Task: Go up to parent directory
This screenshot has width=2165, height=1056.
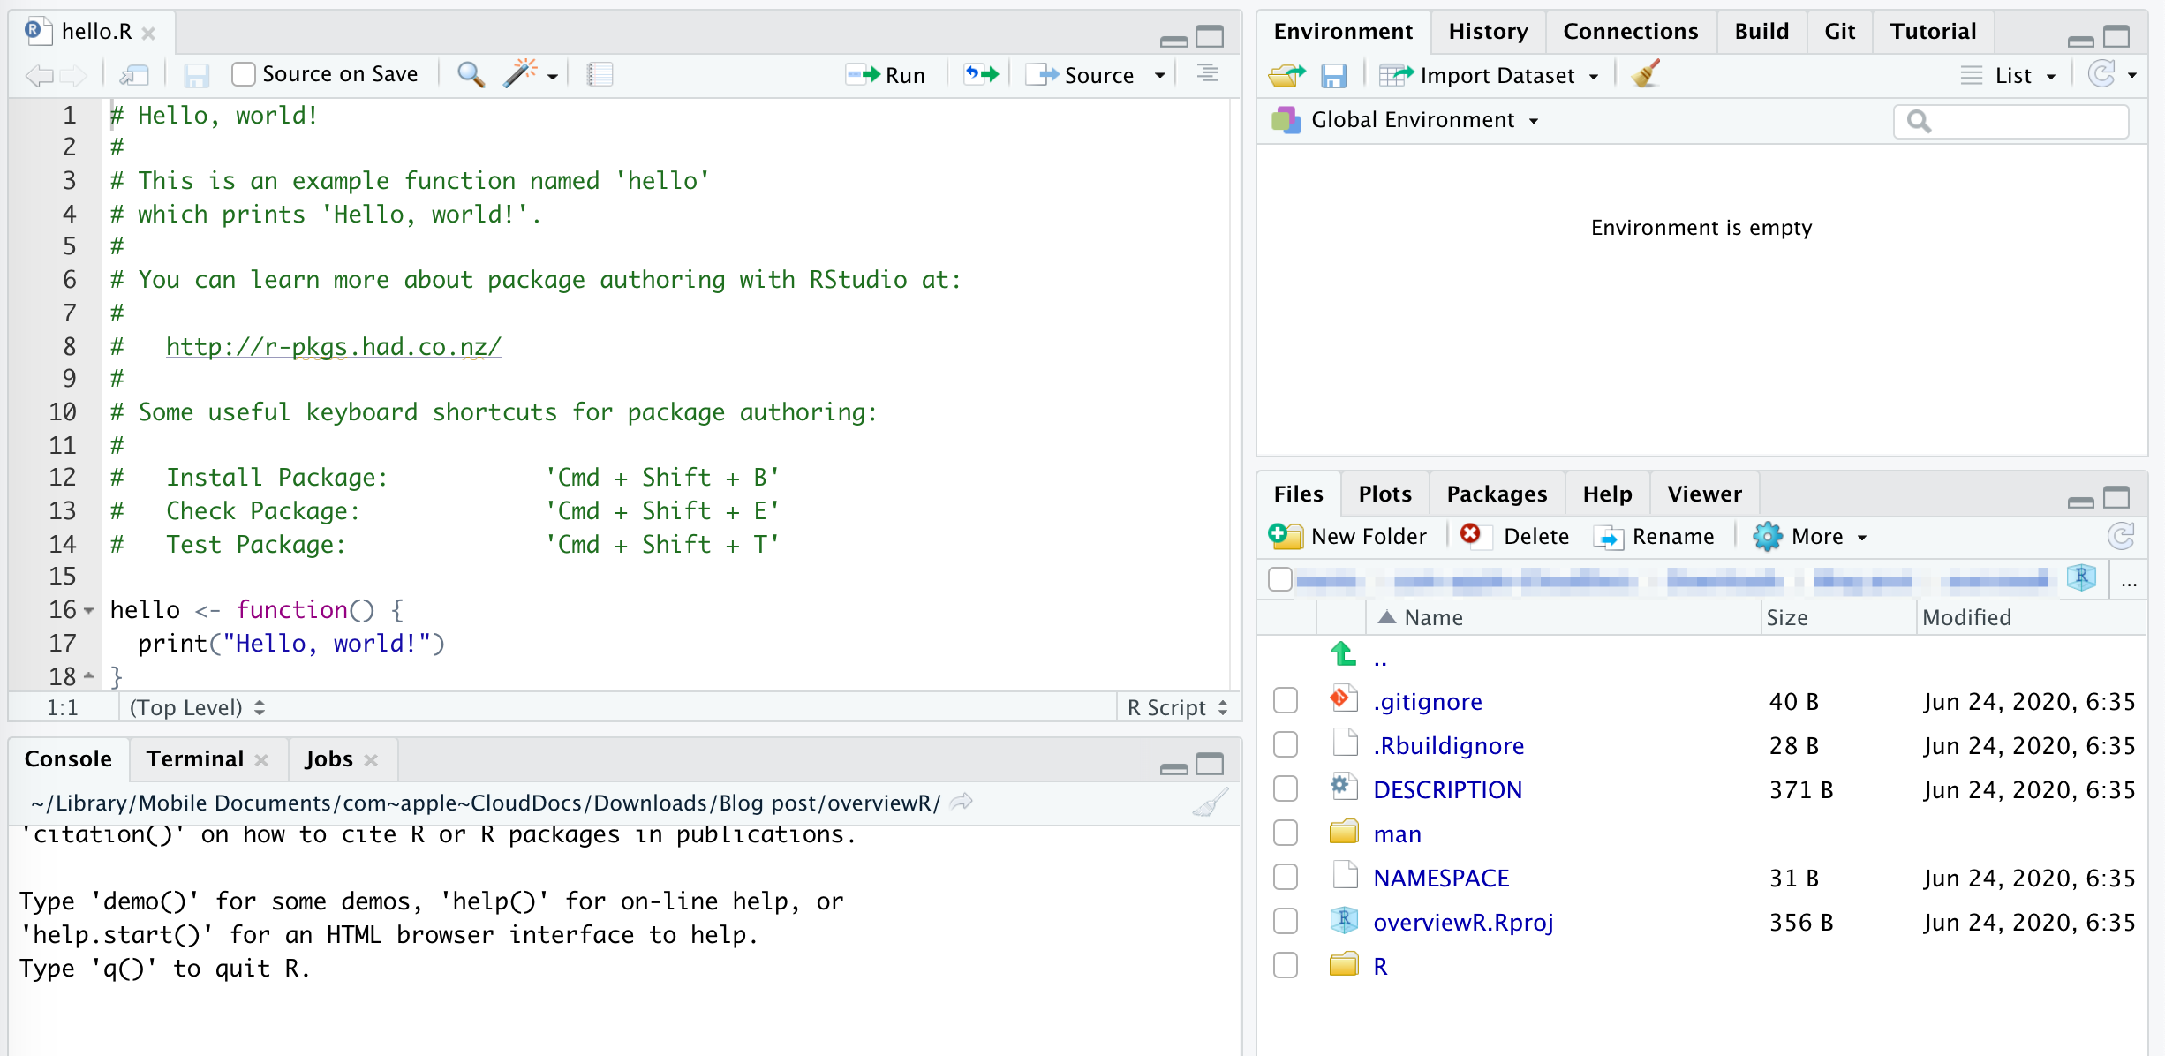Action: tap(1343, 655)
